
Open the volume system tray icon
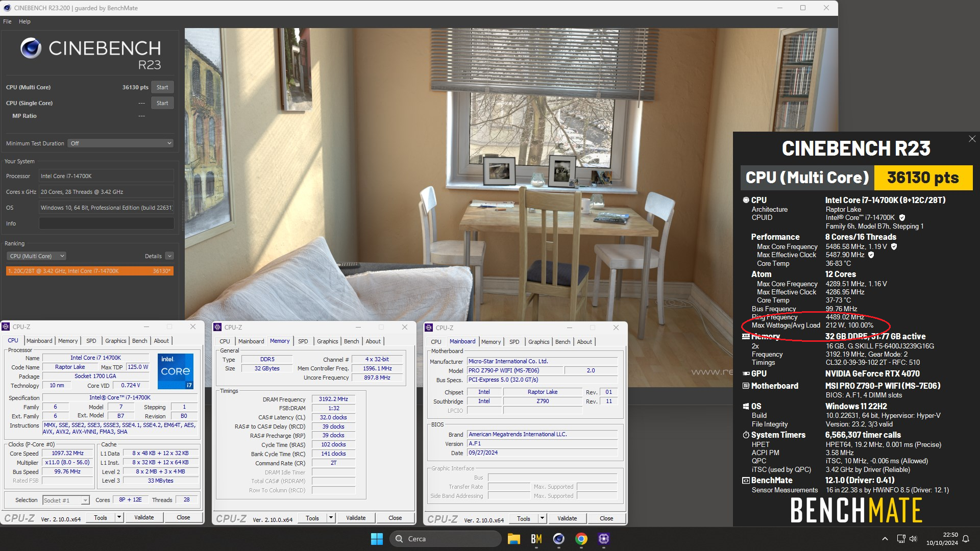[x=913, y=539]
